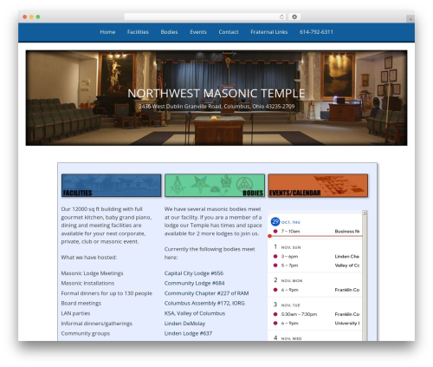
Task: Click the calendar scroll-up arrow
Action: pyautogui.click(x=365, y=213)
